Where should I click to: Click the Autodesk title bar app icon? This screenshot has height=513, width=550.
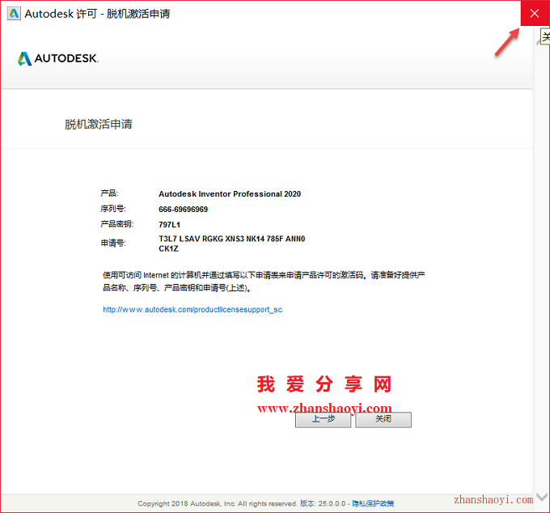(14, 14)
